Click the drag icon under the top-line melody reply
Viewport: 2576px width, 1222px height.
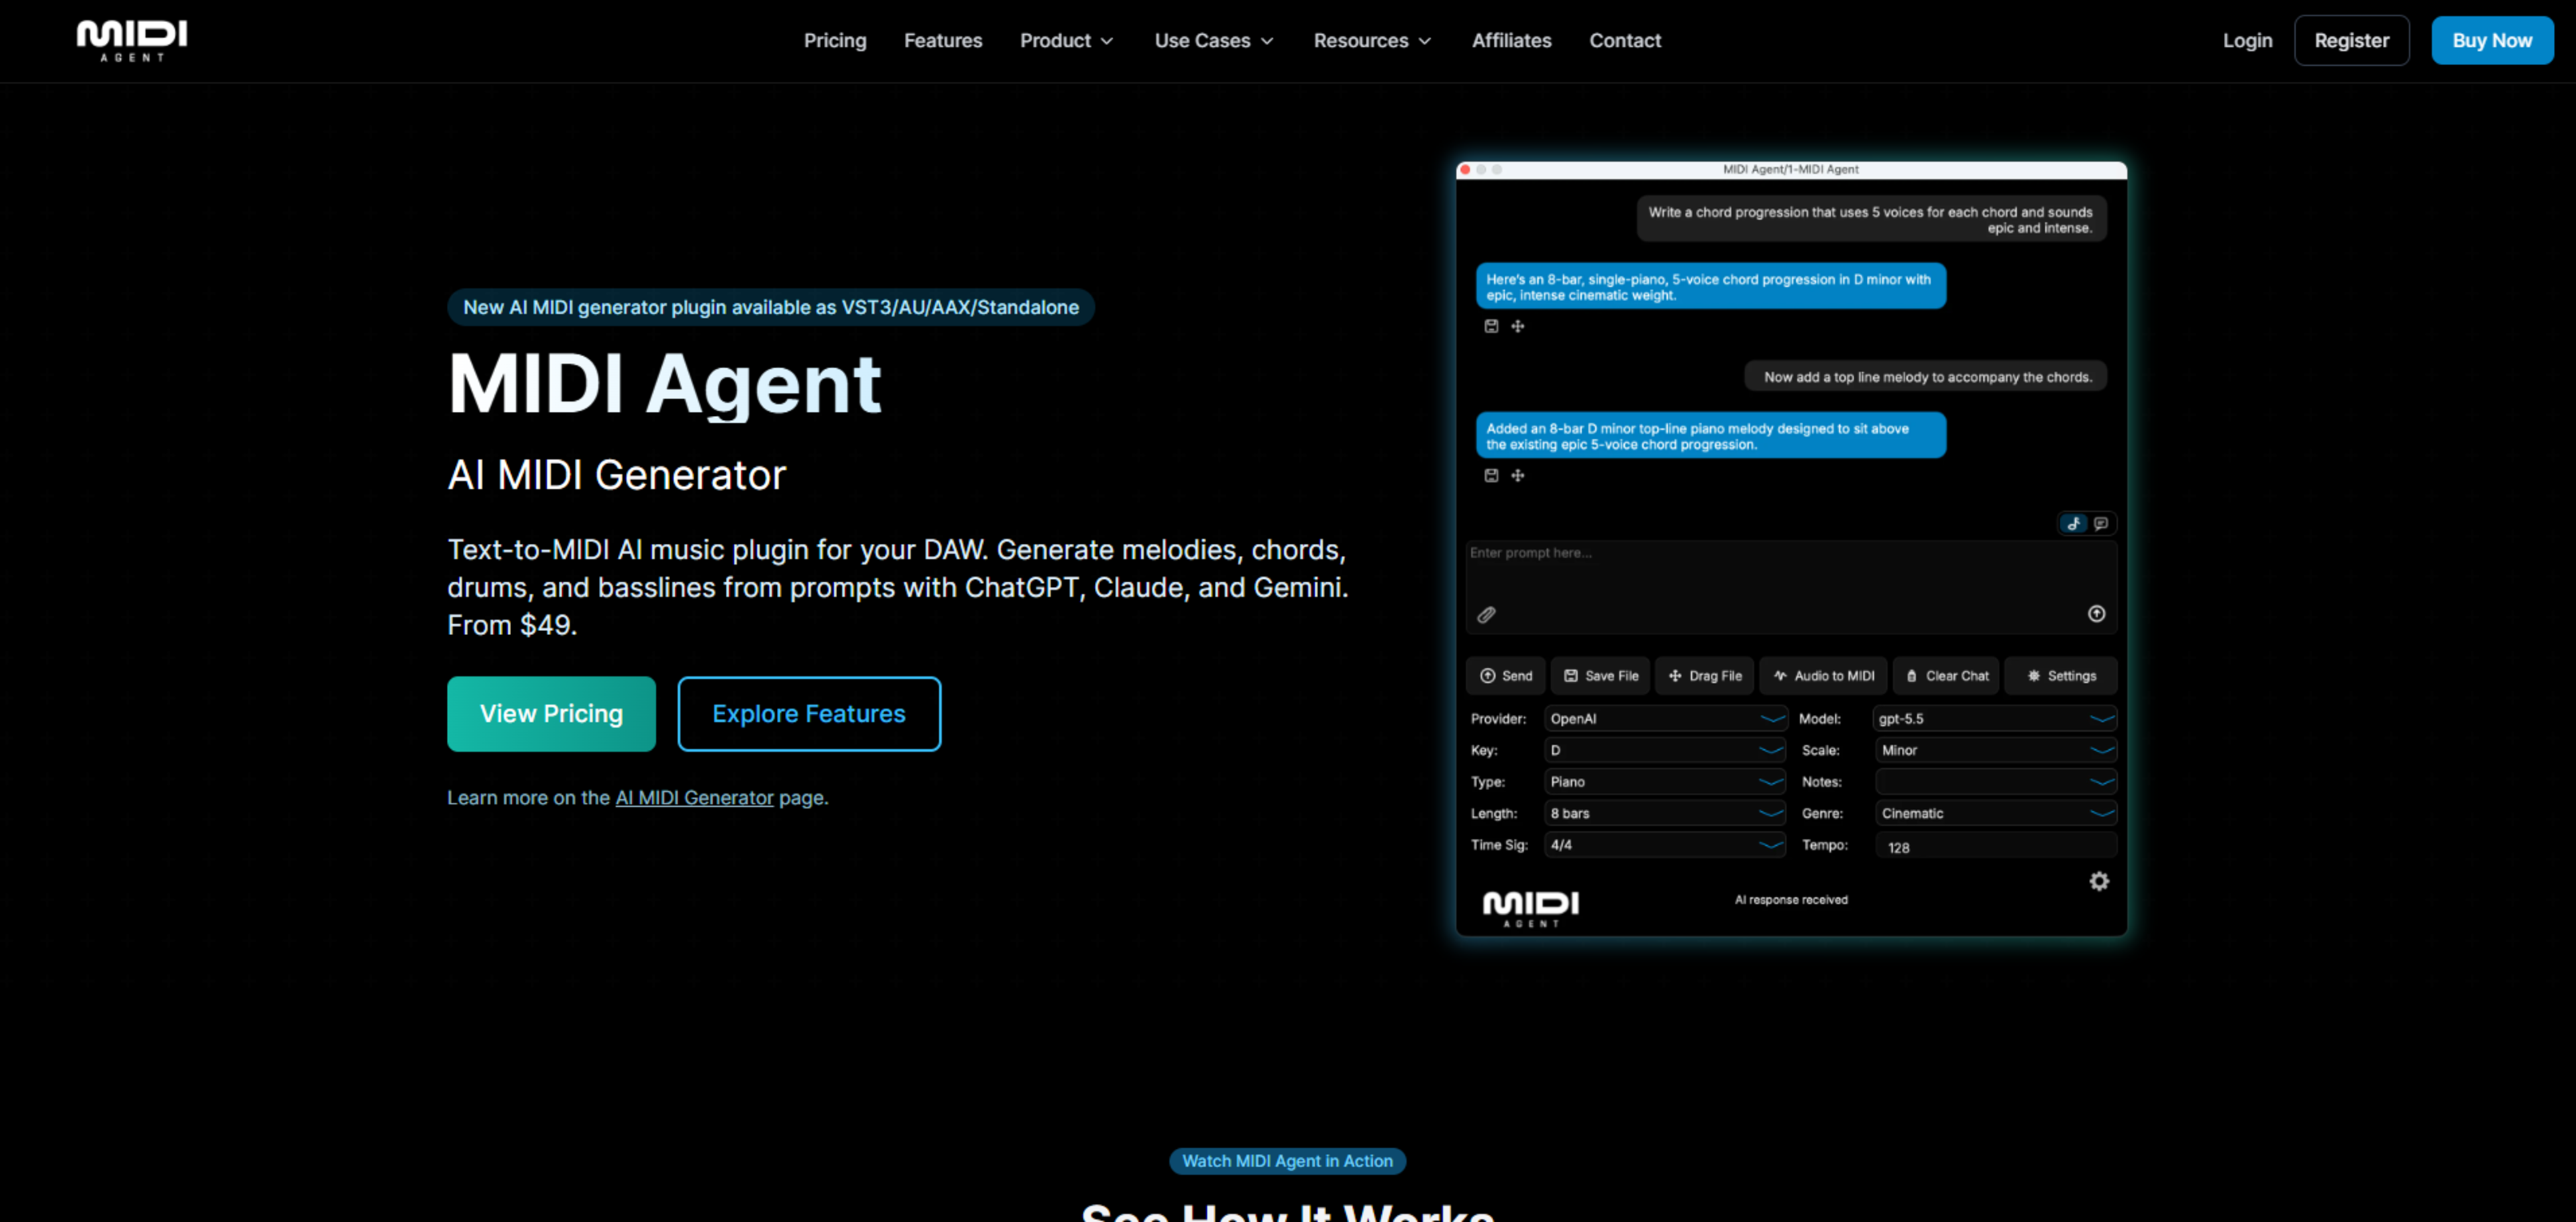(x=1517, y=475)
